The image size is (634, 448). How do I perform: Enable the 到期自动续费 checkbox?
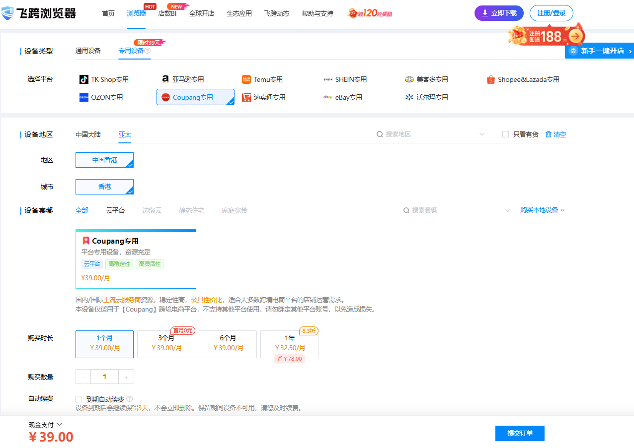(79, 399)
